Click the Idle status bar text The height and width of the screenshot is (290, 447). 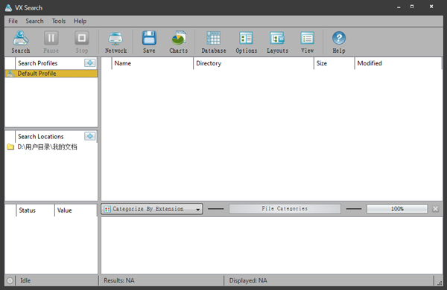(25, 280)
